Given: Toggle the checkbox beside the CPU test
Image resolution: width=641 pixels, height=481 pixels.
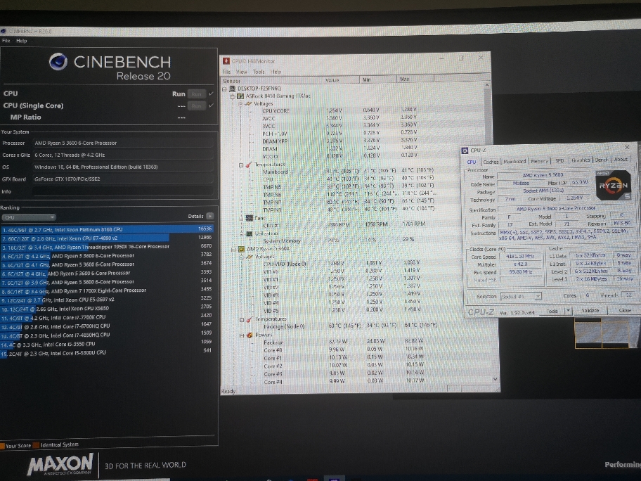Looking at the screenshot, I should tap(211, 94).
